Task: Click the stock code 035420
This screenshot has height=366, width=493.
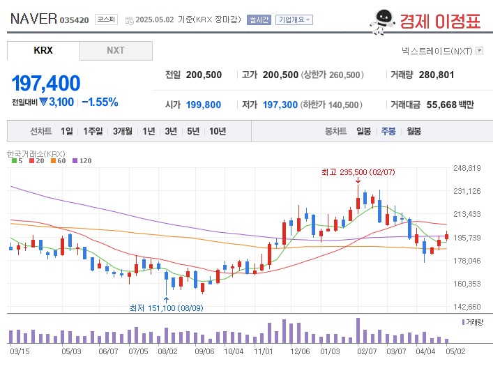Action: (x=74, y=20)
